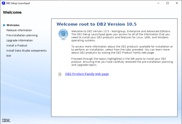Open the Upgrade information topic
Screen dimensions: 182x124
[20, 41]
